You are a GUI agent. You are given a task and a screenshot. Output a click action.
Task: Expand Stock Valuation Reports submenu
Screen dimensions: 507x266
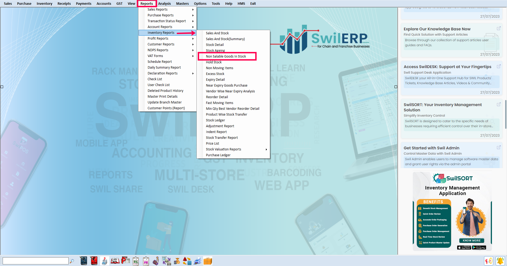(233, 149)
